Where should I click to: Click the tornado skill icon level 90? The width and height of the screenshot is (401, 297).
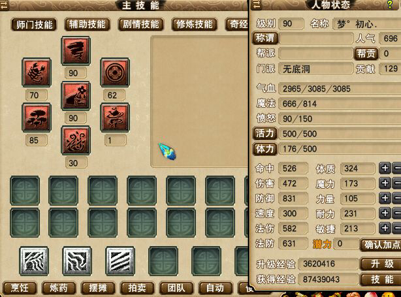click(76, 51)
